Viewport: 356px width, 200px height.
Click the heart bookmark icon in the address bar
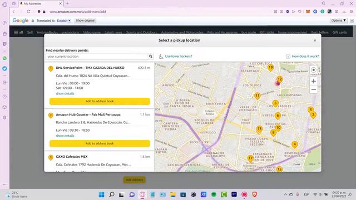point(300,12)
